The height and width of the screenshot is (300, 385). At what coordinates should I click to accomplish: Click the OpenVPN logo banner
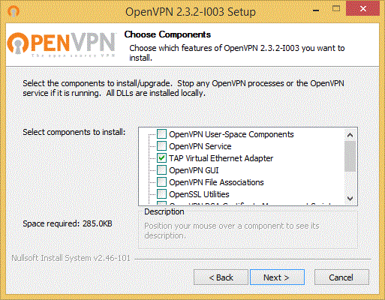(62, 44)
